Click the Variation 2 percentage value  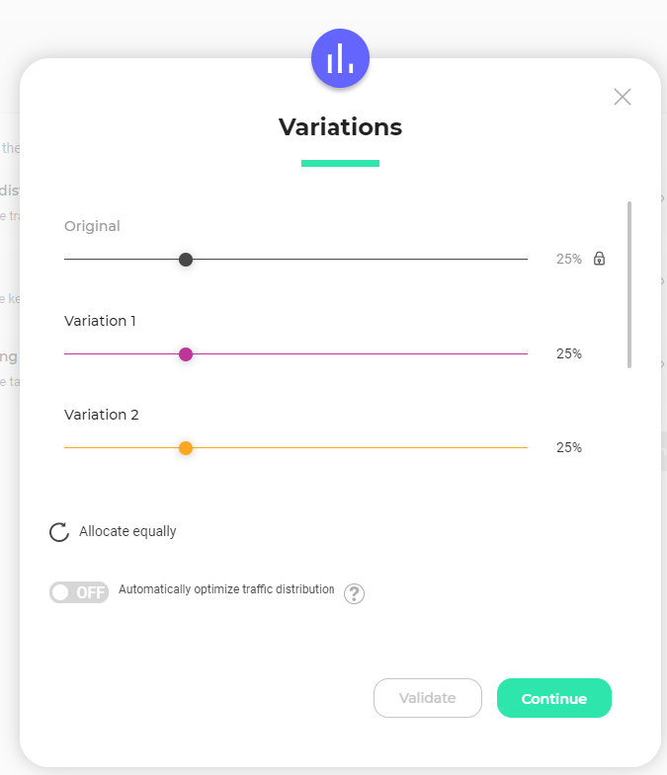568,448
